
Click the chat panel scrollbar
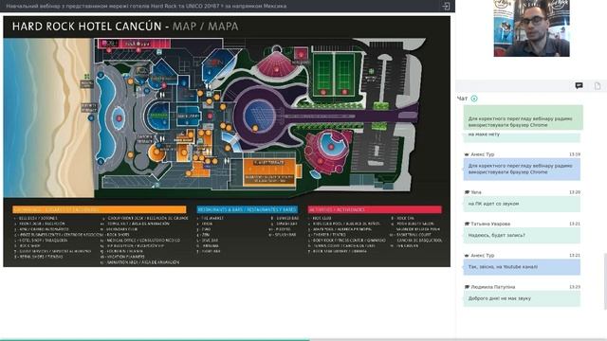605,281
